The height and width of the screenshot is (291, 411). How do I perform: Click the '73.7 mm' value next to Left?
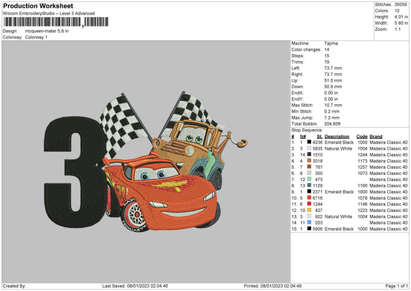tap(333, 68)
